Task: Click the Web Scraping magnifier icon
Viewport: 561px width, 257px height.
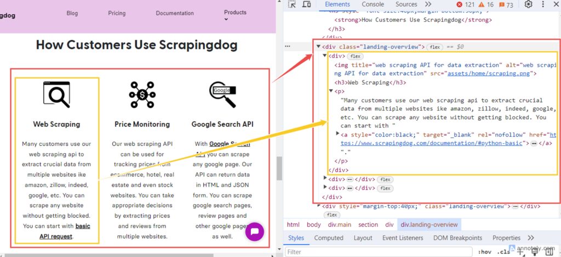Action: click(56, 94)
